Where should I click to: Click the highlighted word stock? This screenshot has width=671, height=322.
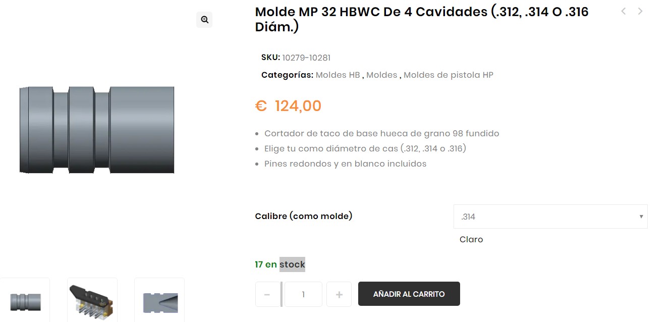[292, 264]
